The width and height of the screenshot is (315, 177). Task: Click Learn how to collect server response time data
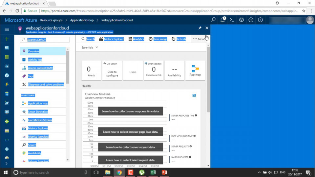click(x=131, y=111)
